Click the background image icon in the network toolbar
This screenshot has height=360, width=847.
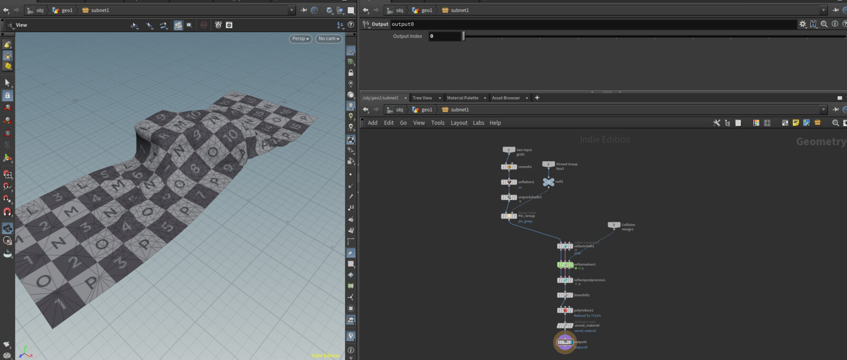point(806,123)
